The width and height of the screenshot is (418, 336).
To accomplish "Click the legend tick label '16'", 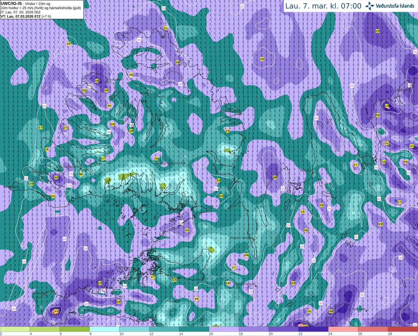I will tap(210, 334).
